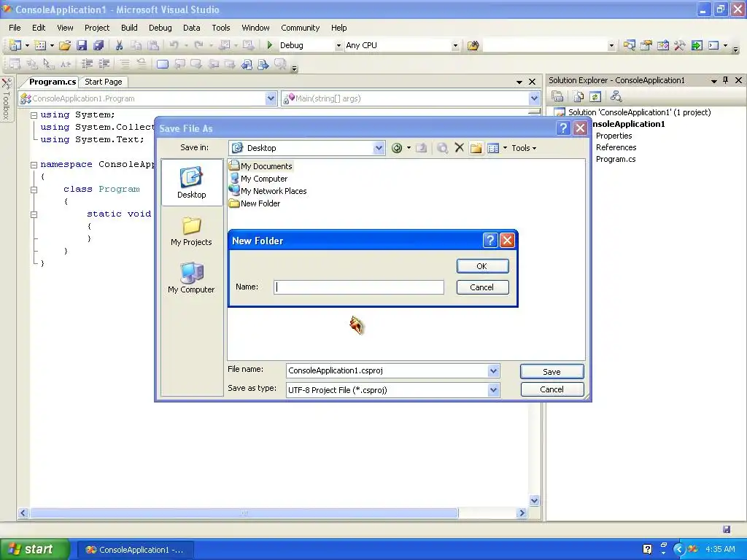747x560 pixels.
Task: Collapse the class Program outline box
Action: (34, 190)
